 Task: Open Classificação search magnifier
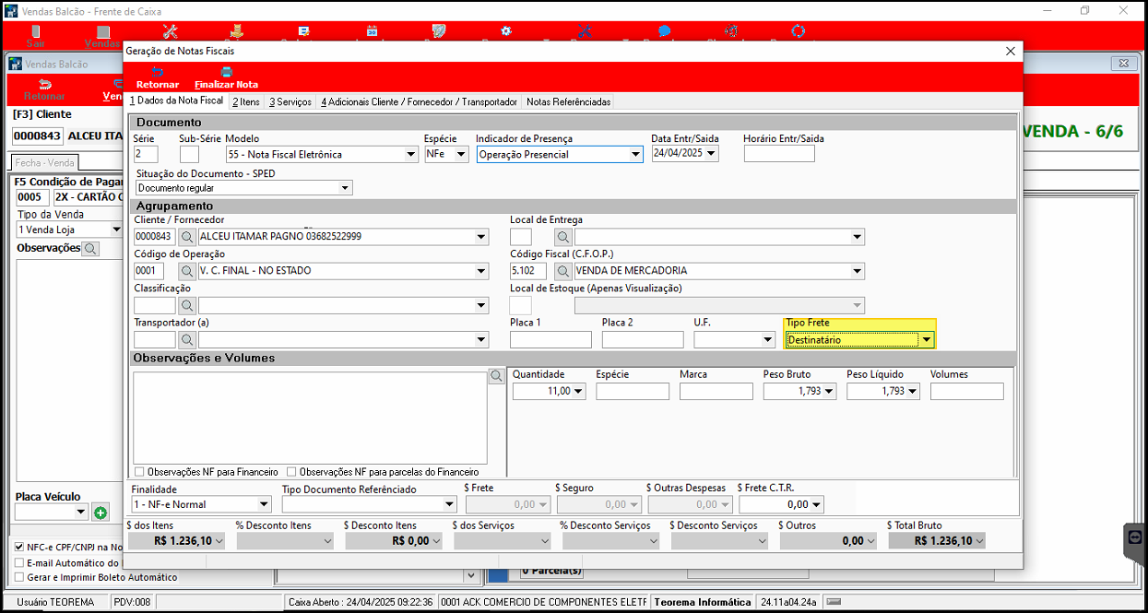click(186, 305)
